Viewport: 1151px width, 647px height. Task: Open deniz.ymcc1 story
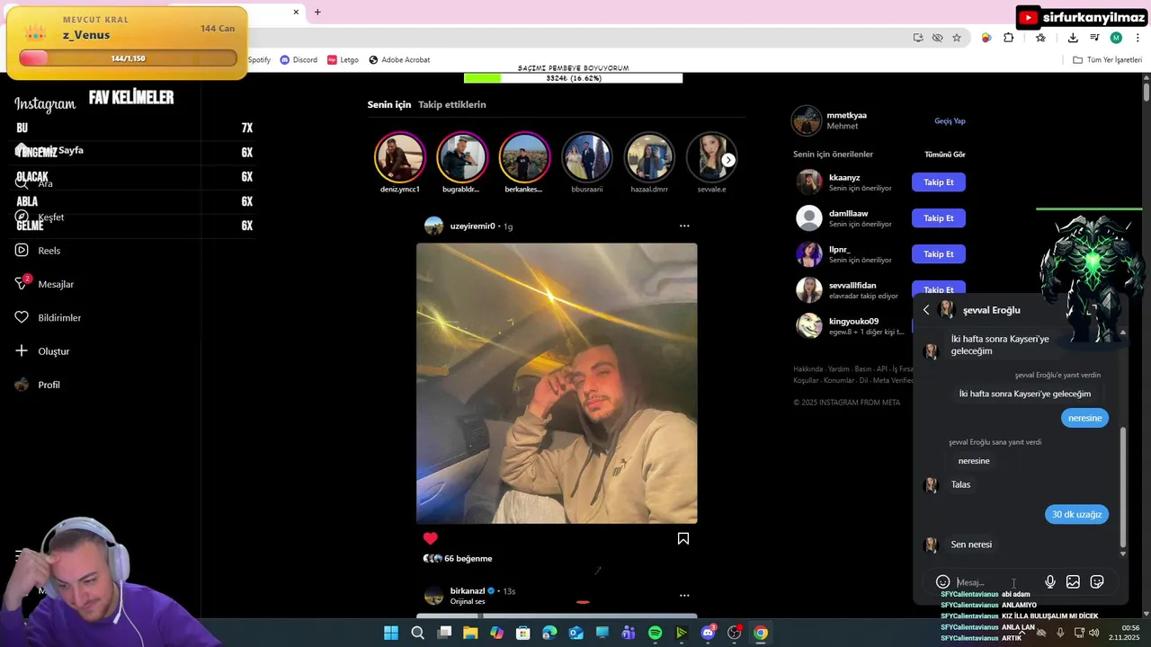[399, 157]
